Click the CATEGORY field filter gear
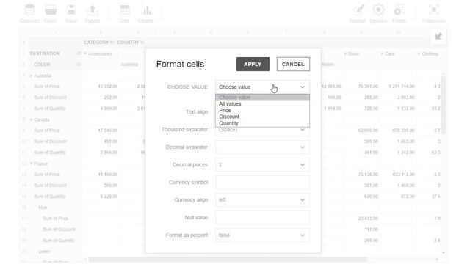The height and width of the screenshot is (264, 470). [112, 43]
